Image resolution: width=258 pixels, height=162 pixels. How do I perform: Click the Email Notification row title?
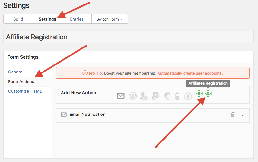coord(87,114)
